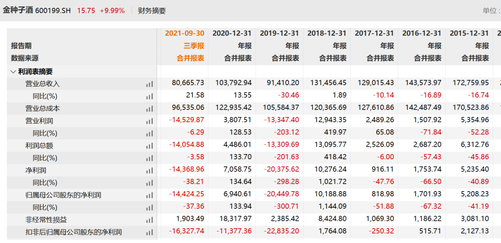Select the 归属母公司股东的净利润 row label
The image size is (501, 243).
pyautogui.click(x=63, y=195)
